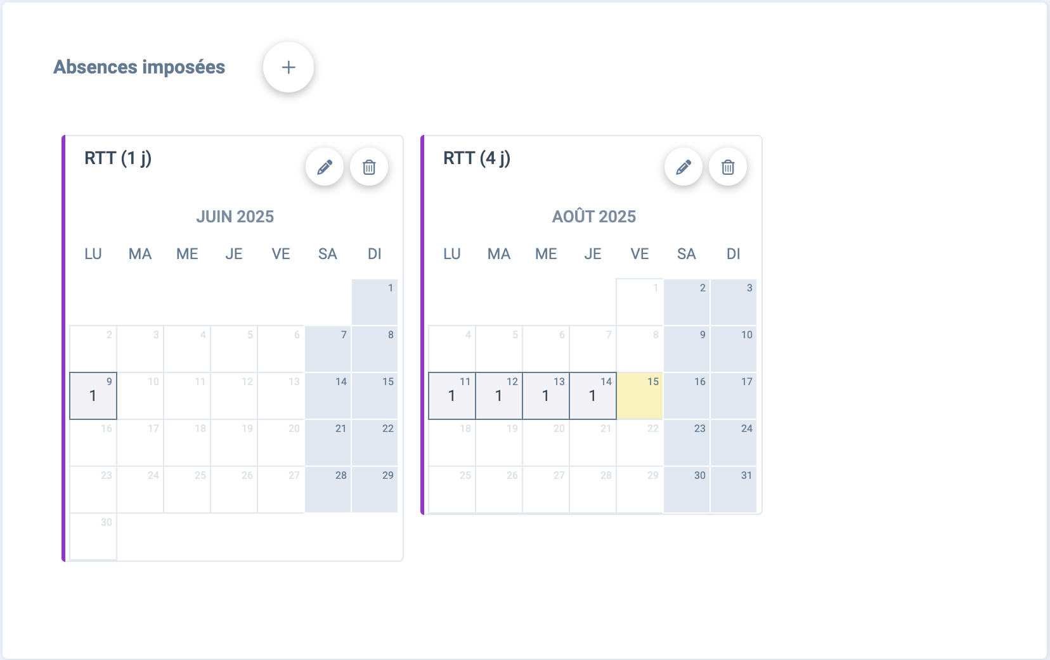Edit the RTT (1 j) absence
Image resolution: width=1050 pixels, height=660 pixels.
pos(325,167)
